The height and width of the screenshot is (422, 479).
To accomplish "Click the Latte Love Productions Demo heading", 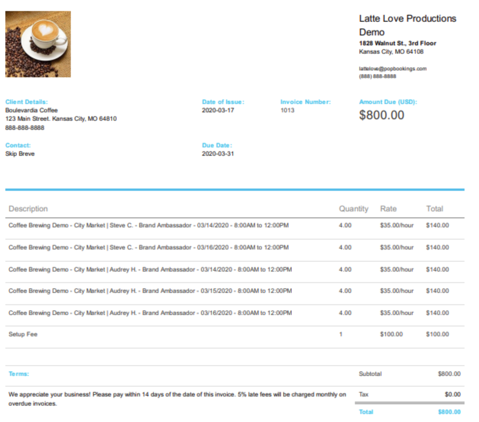I will coord(407,25).
